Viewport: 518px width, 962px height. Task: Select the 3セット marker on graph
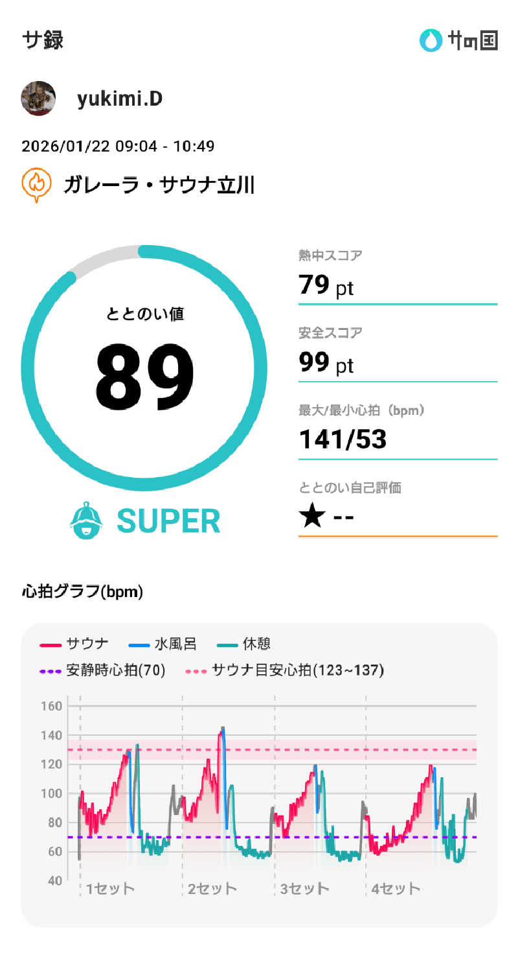[x=304, y=888]
